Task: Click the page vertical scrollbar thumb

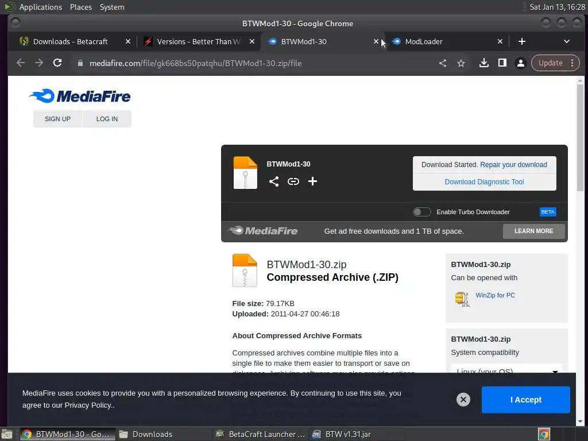Action: pos(580,137)
